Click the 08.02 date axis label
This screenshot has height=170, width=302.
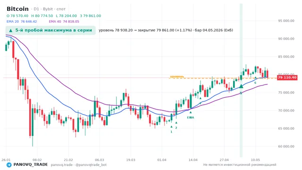pyautogui.click(x=37, y=160)
